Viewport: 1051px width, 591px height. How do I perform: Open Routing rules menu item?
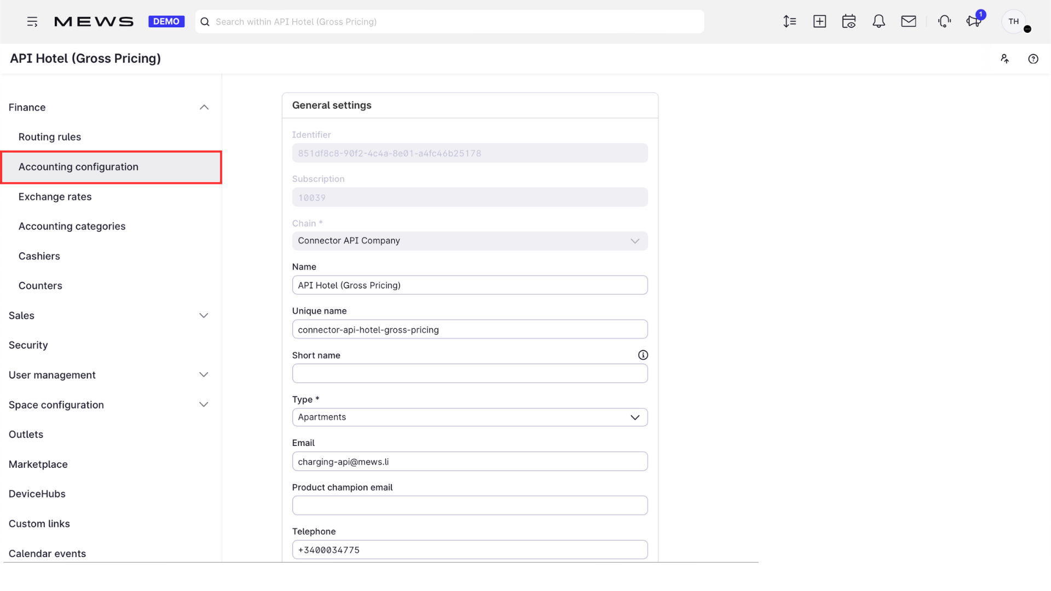pos(50,137)
